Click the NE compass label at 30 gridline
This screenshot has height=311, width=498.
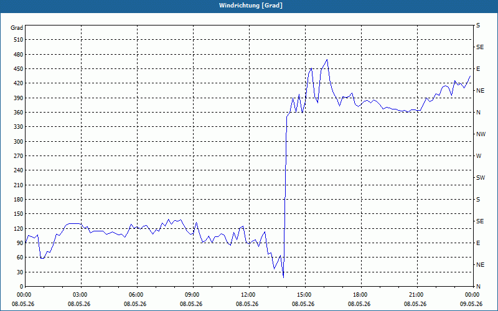[x=480, y=265]
